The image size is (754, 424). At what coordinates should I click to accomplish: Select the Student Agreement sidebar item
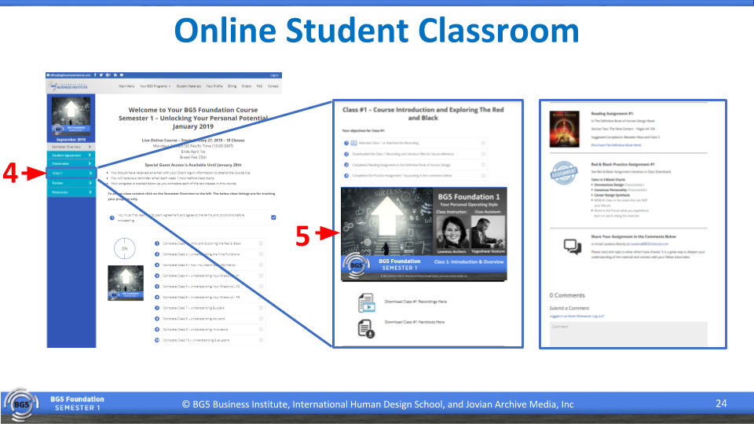coord(71,155)
